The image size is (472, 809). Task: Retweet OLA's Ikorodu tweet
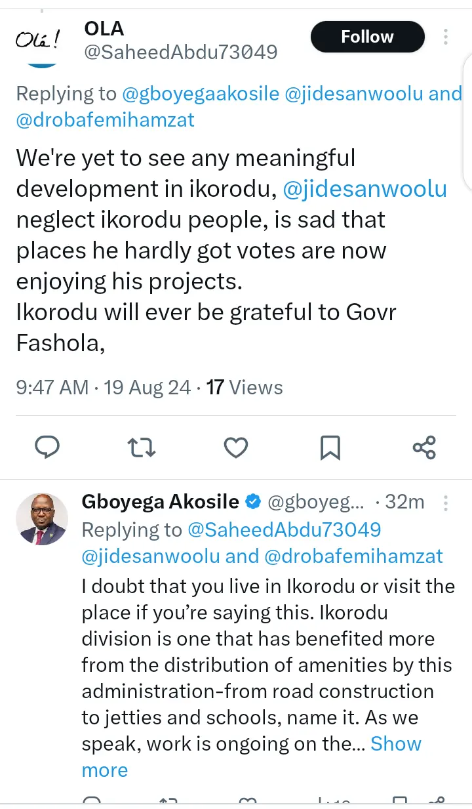click(x=141, y=447)
